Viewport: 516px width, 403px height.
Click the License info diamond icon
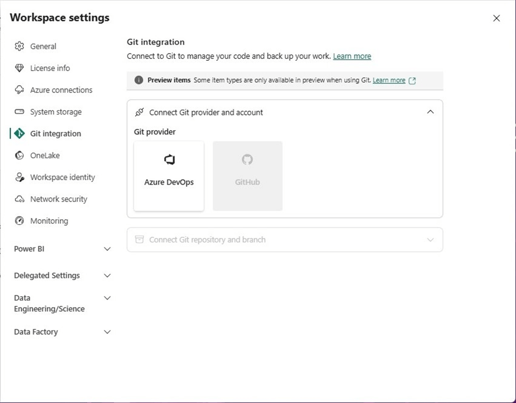click(19, 68)
